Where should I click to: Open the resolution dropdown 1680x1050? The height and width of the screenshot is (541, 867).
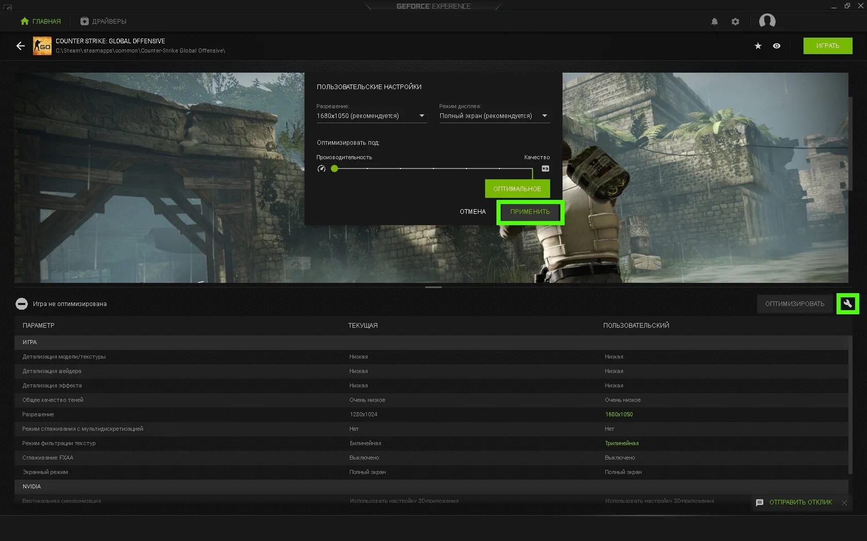tap(371, 116)
